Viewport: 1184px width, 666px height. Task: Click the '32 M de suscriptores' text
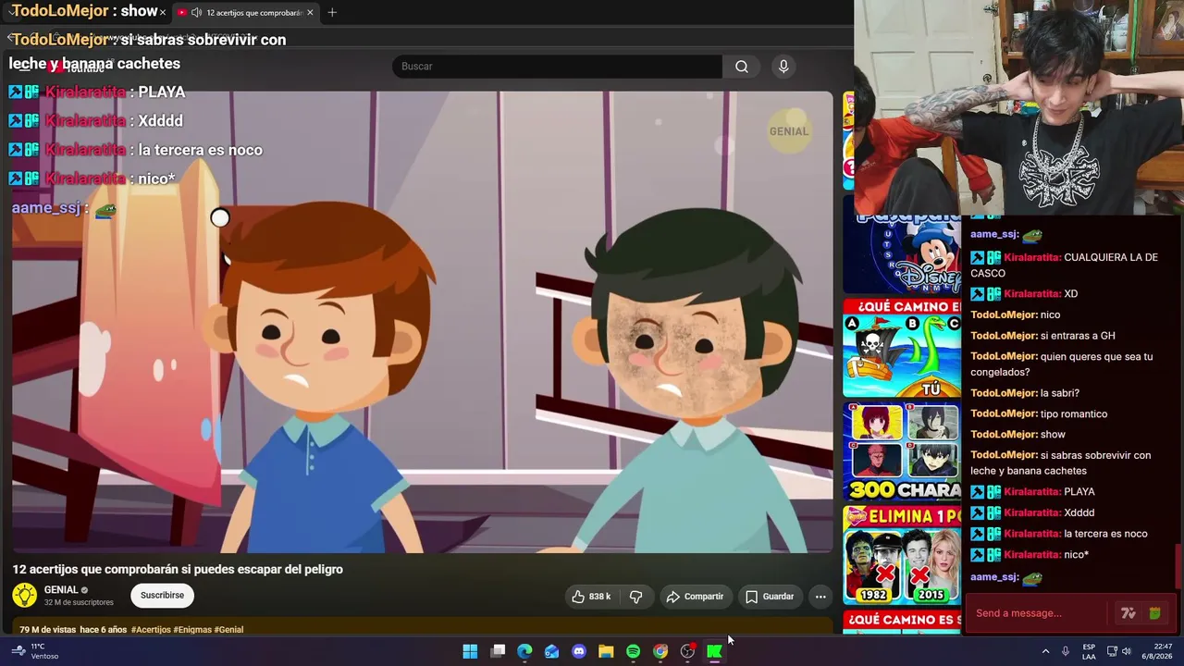click(x=79, y=603)
